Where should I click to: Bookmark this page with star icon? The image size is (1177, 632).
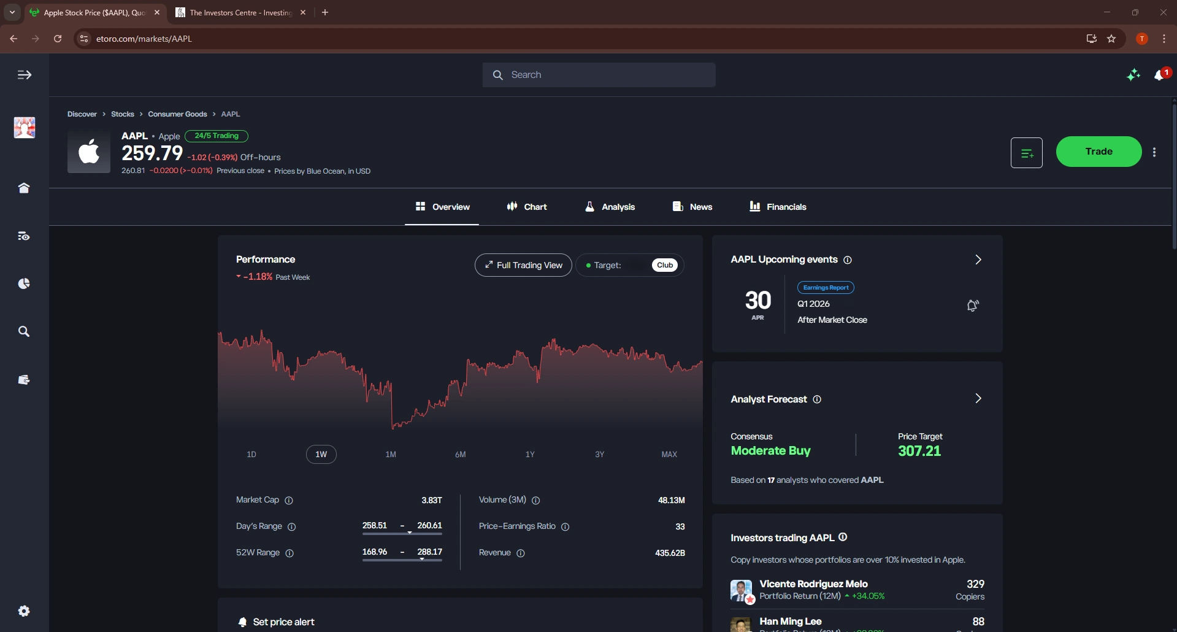click(1111, 39)
